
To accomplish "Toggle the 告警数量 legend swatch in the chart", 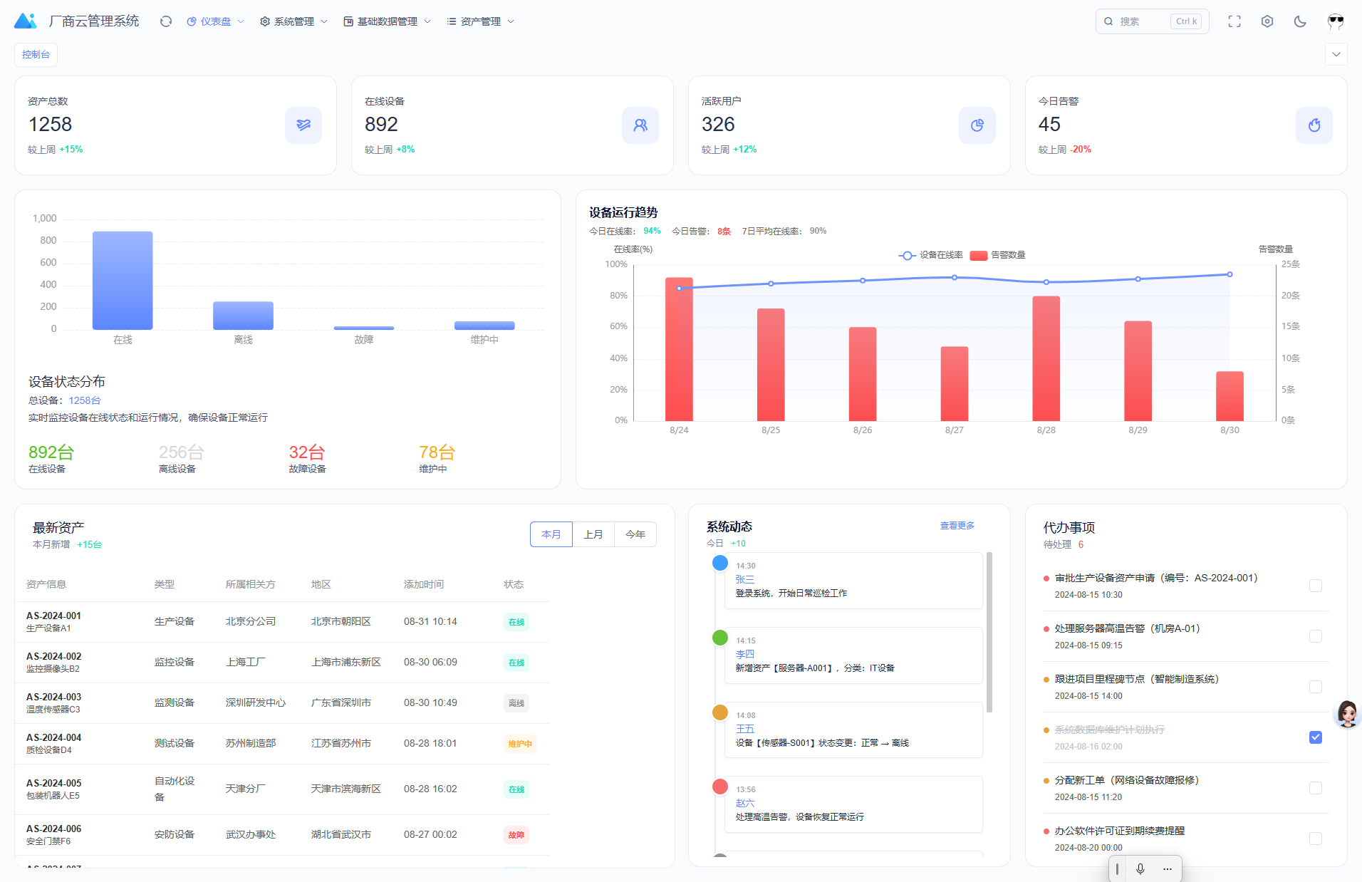I will pyautogui.click(x=979, y=255).
